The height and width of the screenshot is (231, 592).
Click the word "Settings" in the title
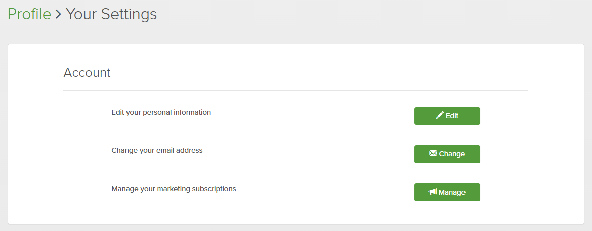[129, 14]
